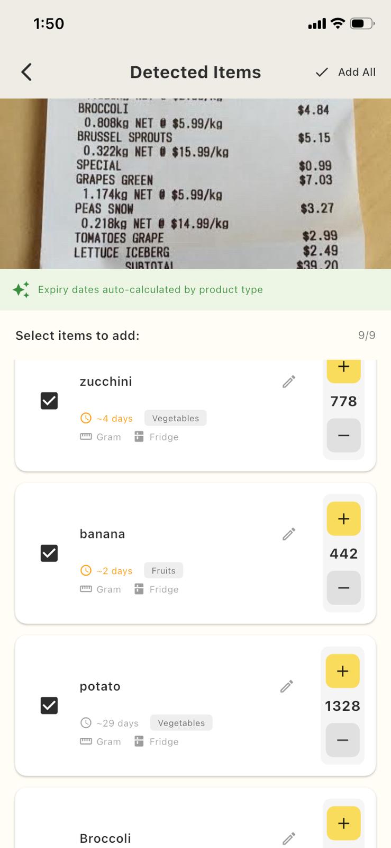The image size is (391, 848).
Task: Edit the Broccoli item with pencil icon
Action: (x=289, y=838)
